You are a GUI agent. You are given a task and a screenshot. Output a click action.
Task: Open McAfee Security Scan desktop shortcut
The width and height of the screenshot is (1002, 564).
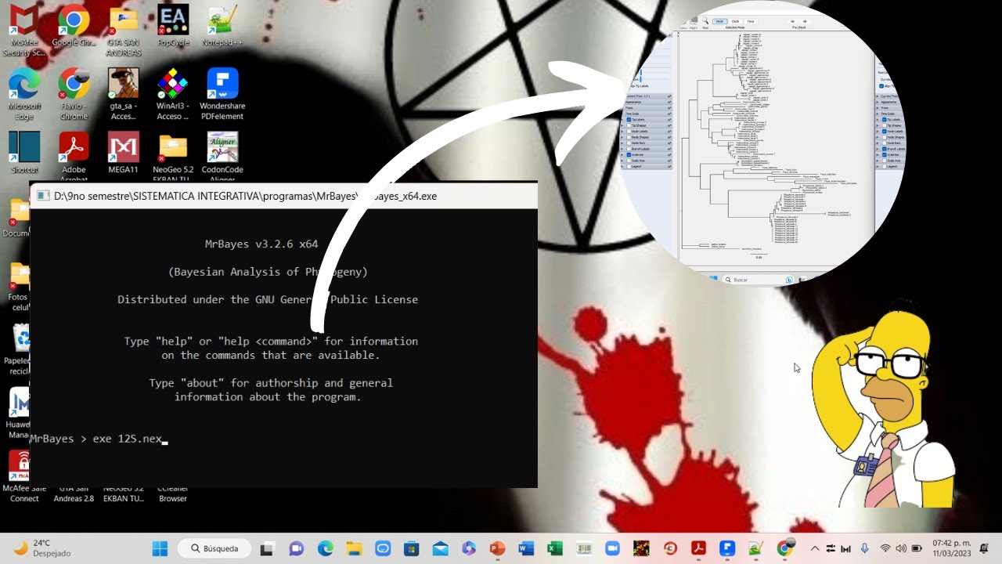click(24, 30)
